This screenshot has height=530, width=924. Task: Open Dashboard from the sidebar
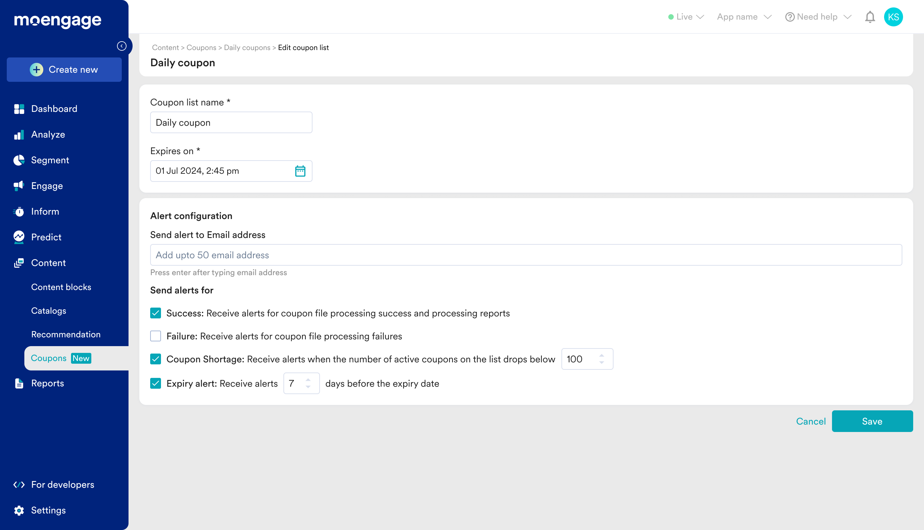tap(54, 109)
